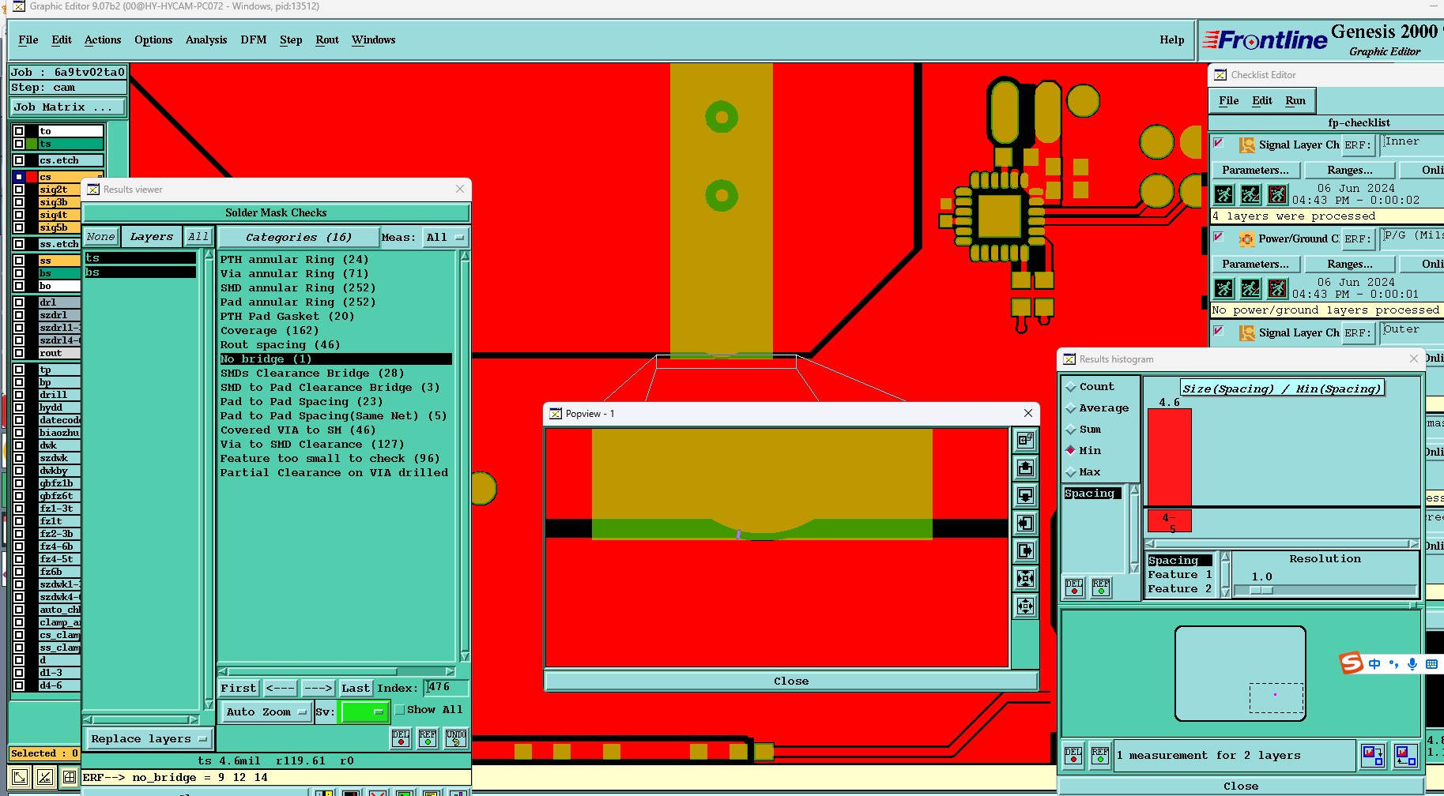1444x796 pixels.
Task: Click Ranges... under Power/Ground check
Action: [x=1349, y=265]
